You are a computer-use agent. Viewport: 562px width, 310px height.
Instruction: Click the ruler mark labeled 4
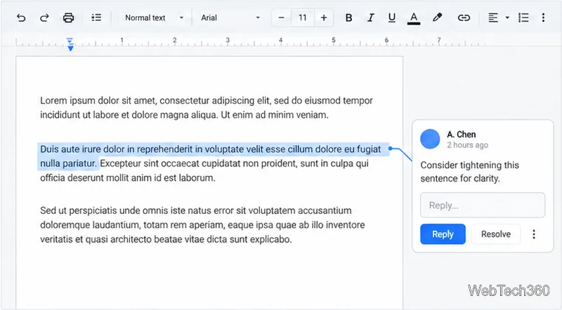pyautogui.click(x=280, y=40)
